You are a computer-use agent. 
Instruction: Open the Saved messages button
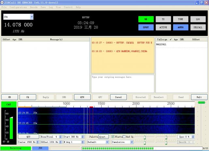tap(118, 97)
